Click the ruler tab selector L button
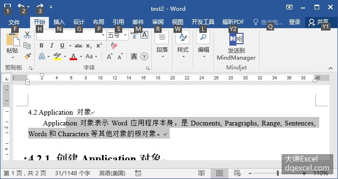 click(x=7, y=78)
